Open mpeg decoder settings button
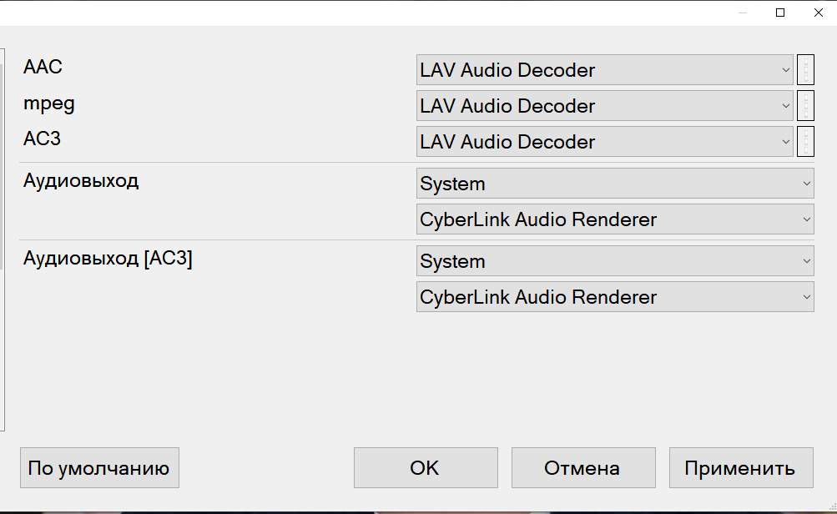837x514 pixels. [805, 106]
